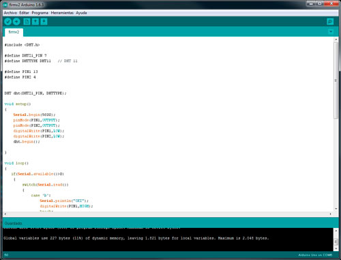Click the 'if(Serial.available()>0)' line

[x=38, y=174]
